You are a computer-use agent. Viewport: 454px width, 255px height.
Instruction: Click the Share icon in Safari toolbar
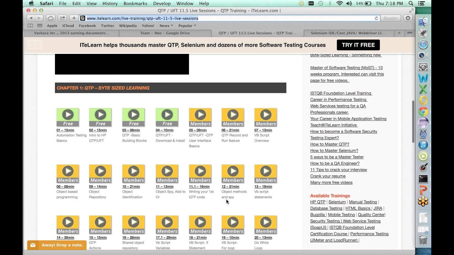click(x=62, y=18)
